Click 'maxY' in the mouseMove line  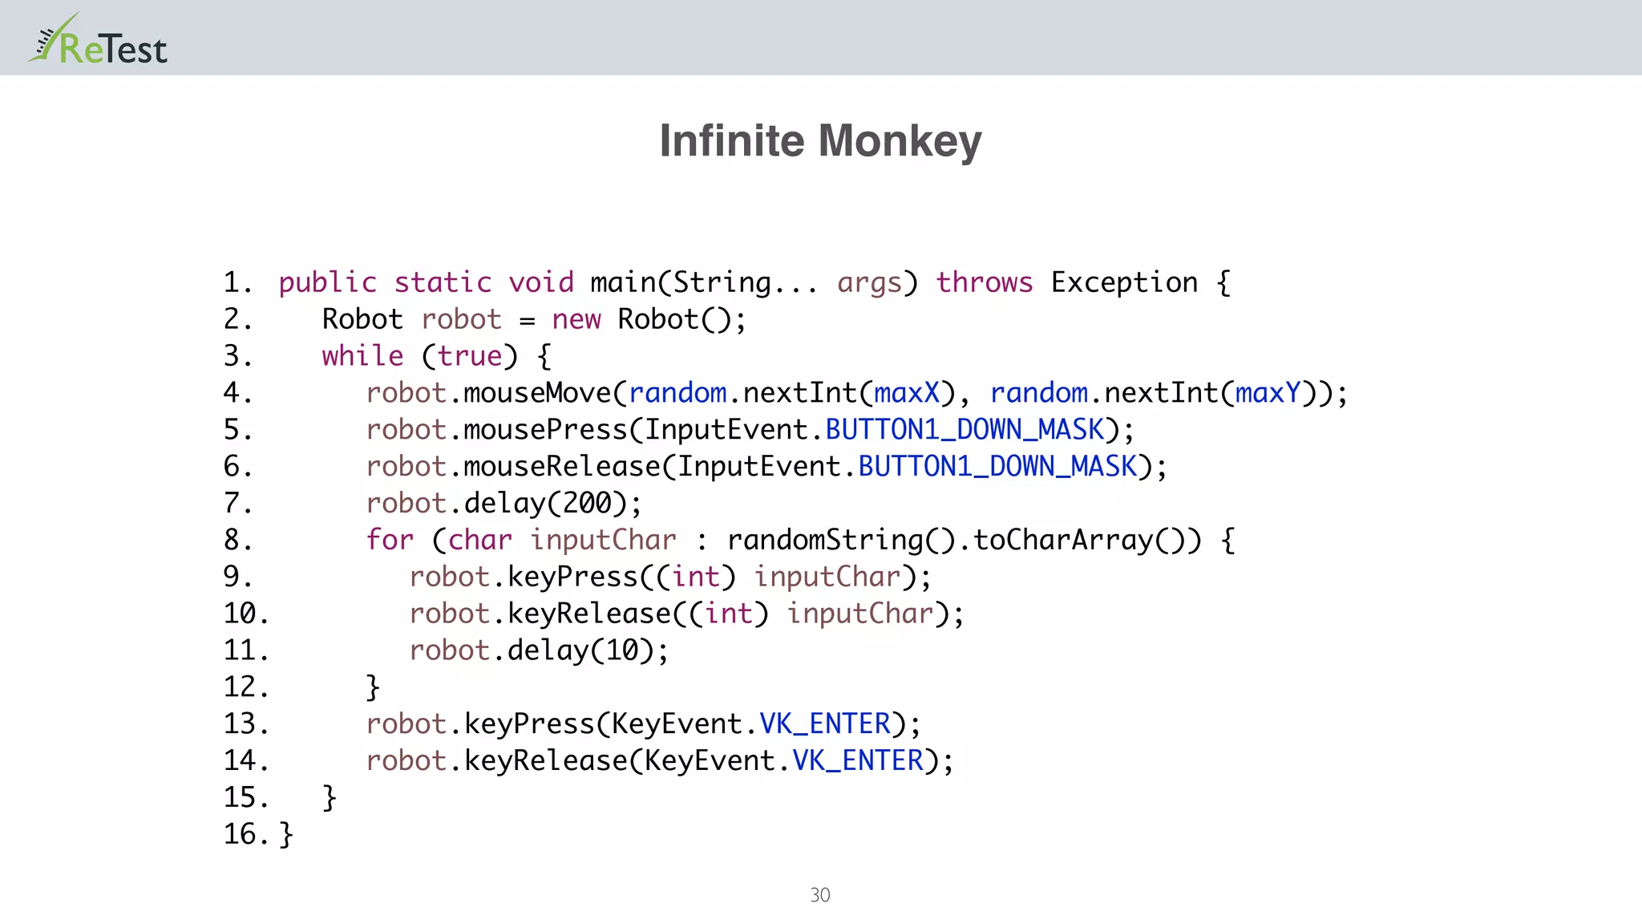click(x=1268, y=393)
